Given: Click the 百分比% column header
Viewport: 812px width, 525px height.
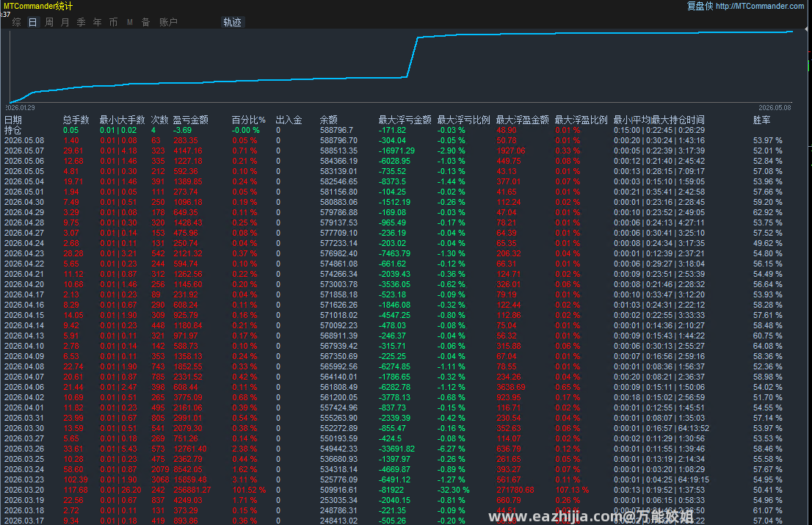Looking at the screenshot, I should pos(249,120).
